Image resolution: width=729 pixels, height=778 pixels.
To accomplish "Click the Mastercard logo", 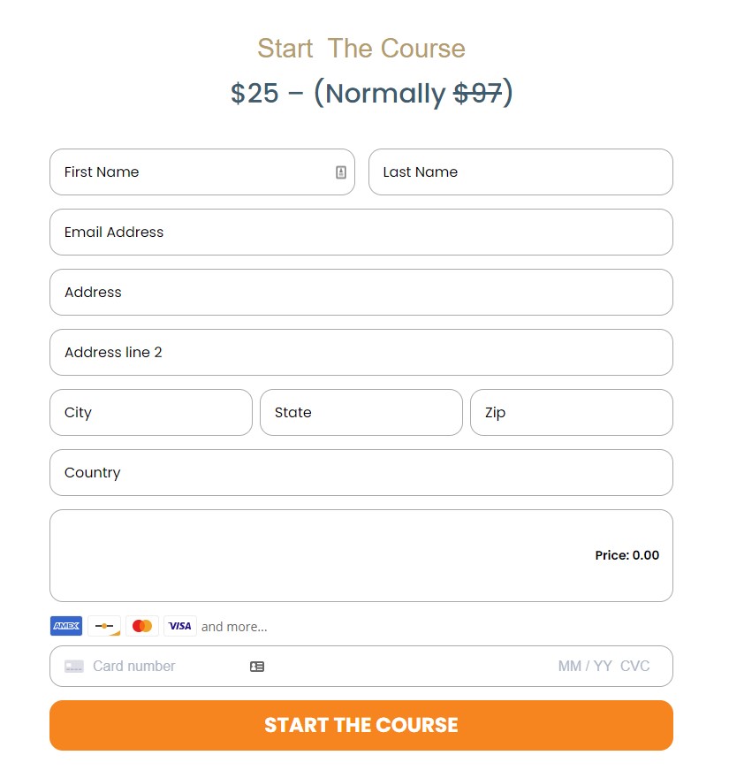I will click(142, 626).
